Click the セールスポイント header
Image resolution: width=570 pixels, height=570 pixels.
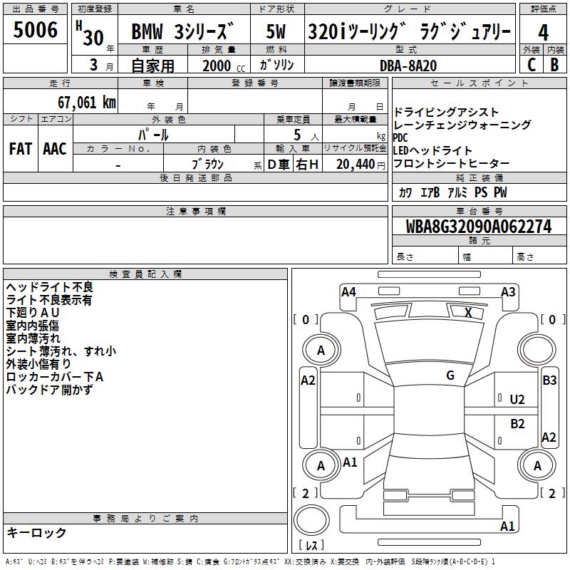(479, 83)
